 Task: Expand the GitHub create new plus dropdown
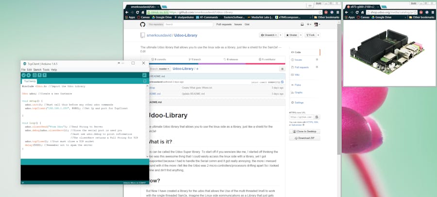[x=309, y=24]
